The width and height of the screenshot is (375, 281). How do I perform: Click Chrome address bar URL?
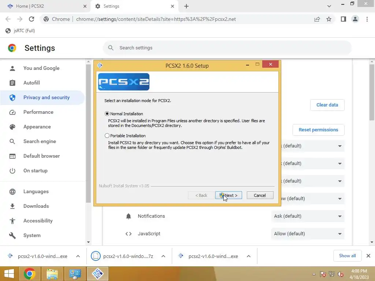(156, 19)
